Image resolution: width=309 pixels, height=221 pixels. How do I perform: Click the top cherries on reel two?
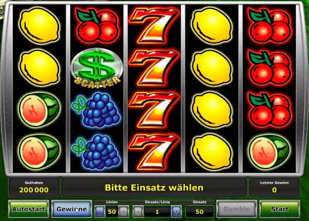coord(96,25)
